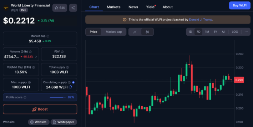Click the Profile score progress bar
The image size is (253, 127).
pyautogui.click(x=58, y=97)
